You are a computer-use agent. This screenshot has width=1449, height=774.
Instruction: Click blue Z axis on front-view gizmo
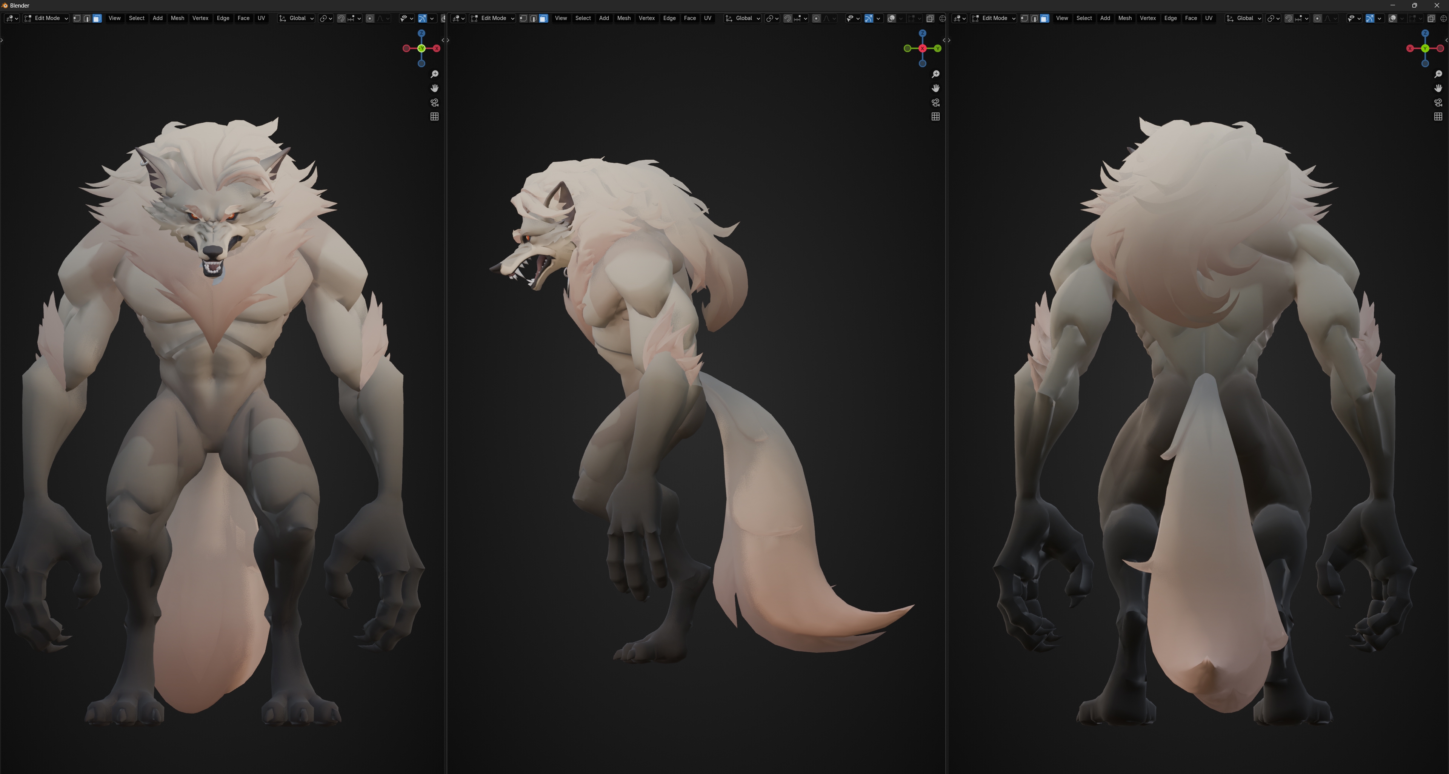[x=421, y=33]
